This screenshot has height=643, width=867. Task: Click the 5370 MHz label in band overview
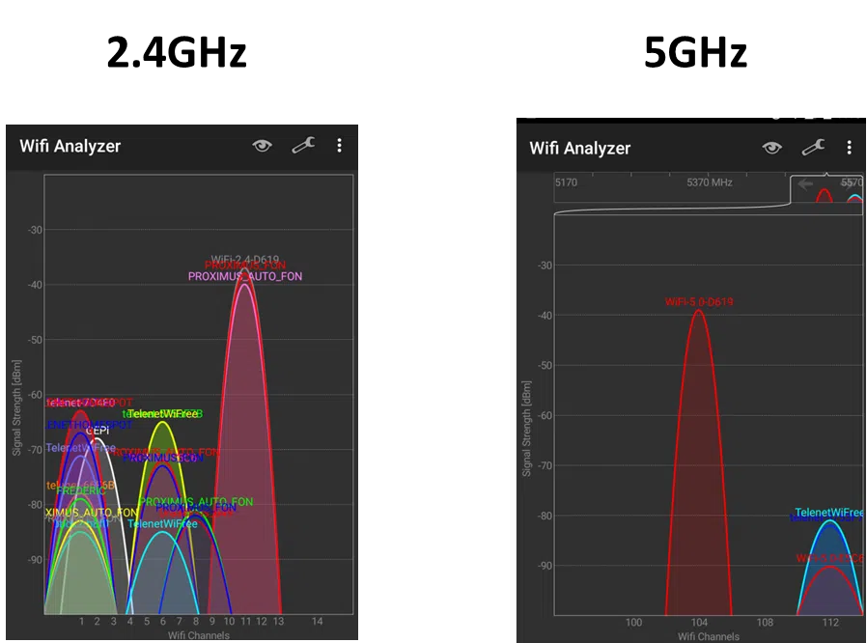coord(710,182)
